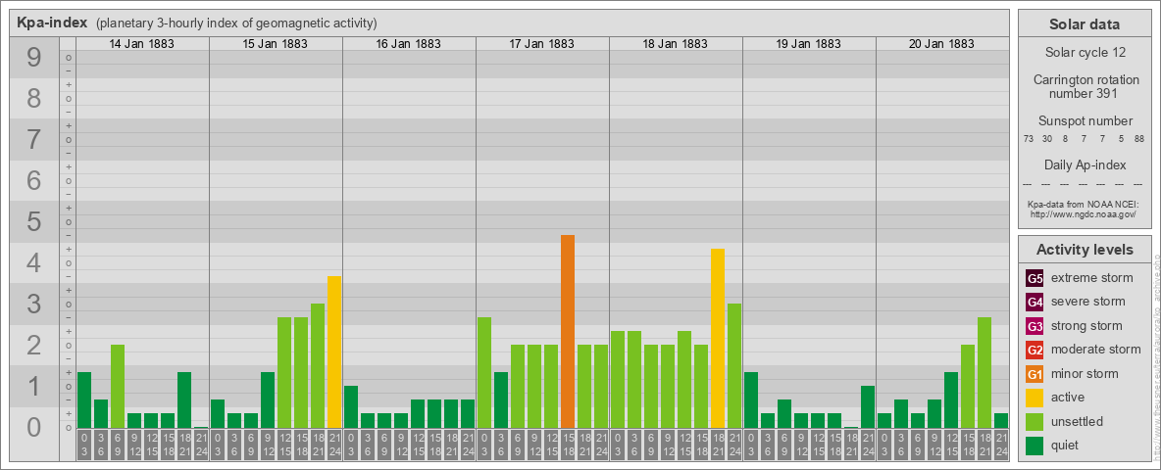Click the 21-24 time slot under 20 Jan
Image resolution: width=1161 pixels, height=470 pixels.
point(1001,445)
